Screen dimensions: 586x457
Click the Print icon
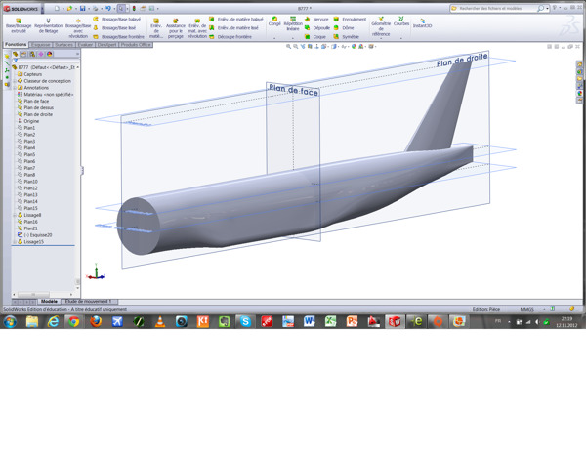(x=96, y=8)
